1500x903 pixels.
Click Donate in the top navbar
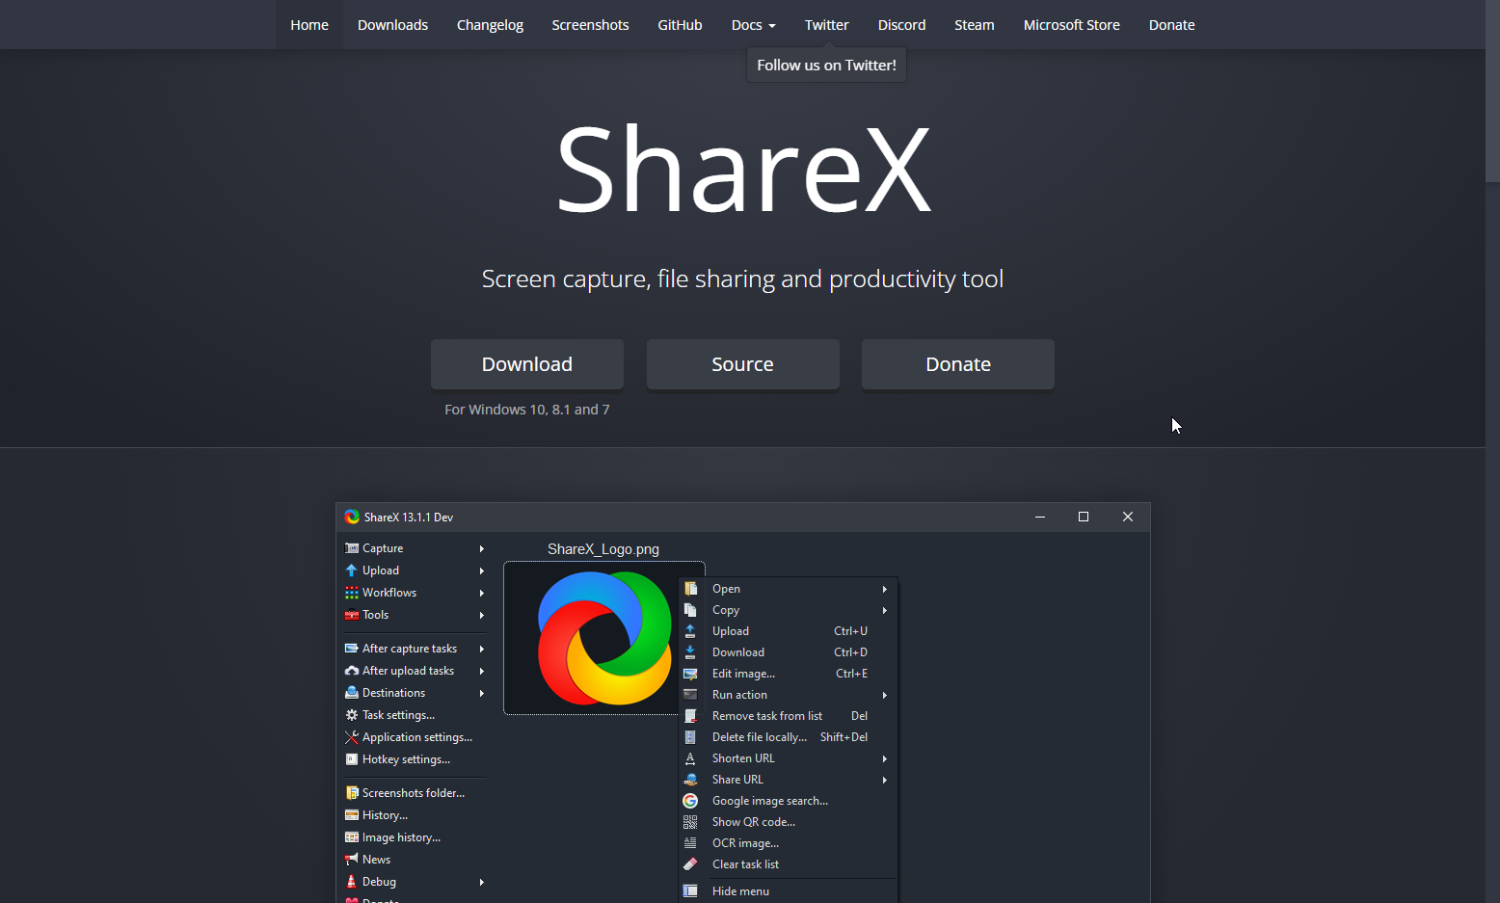point(1171,25)
